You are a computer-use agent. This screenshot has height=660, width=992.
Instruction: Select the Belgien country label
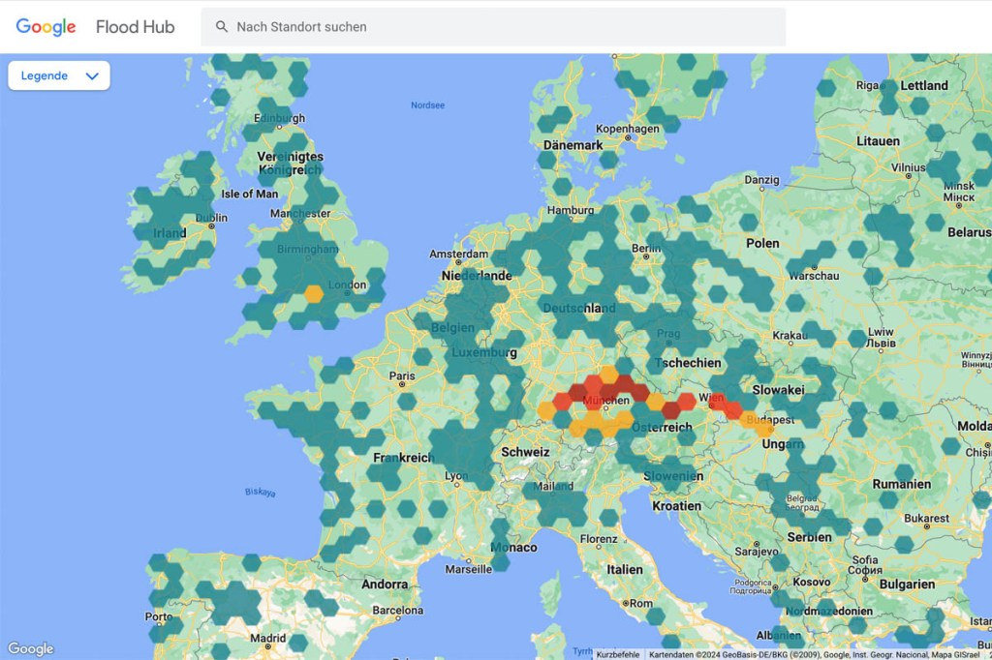pyautogui.click(x=452, y=327)
